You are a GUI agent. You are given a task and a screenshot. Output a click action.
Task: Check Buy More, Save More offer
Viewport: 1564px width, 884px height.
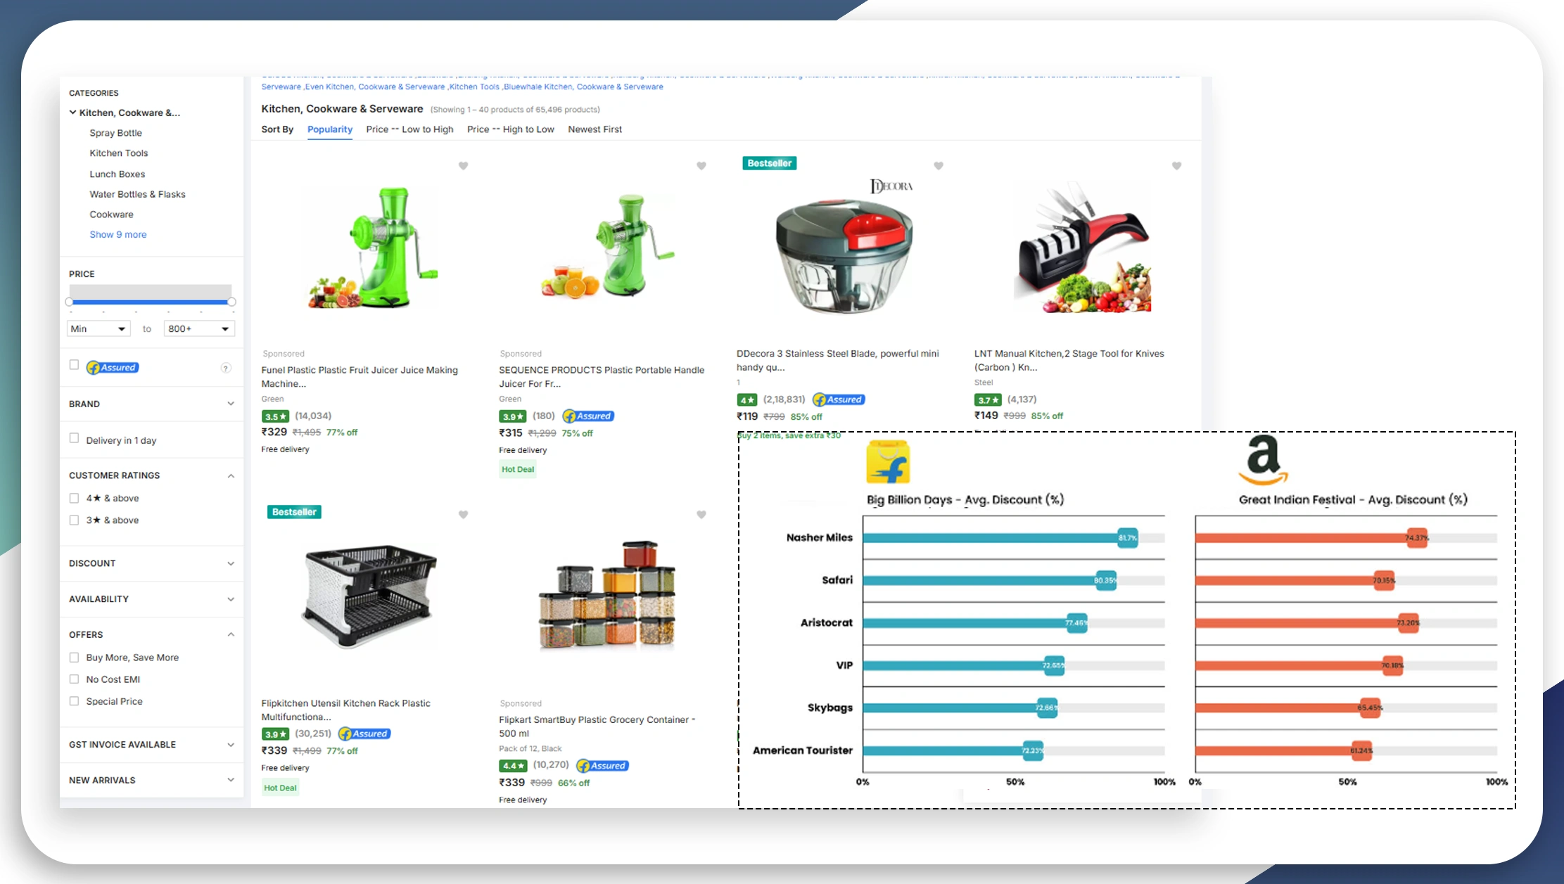(74, 658)
